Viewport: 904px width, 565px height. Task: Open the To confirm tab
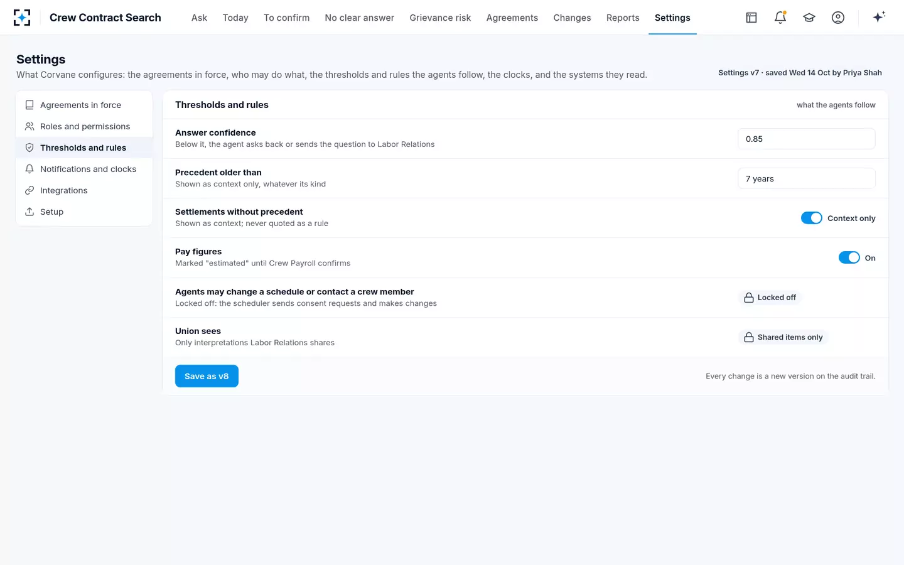(x=286, y=18)
